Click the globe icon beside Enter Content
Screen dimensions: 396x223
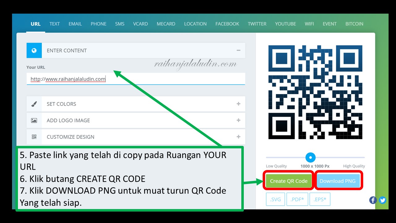[x=34, y=50]
